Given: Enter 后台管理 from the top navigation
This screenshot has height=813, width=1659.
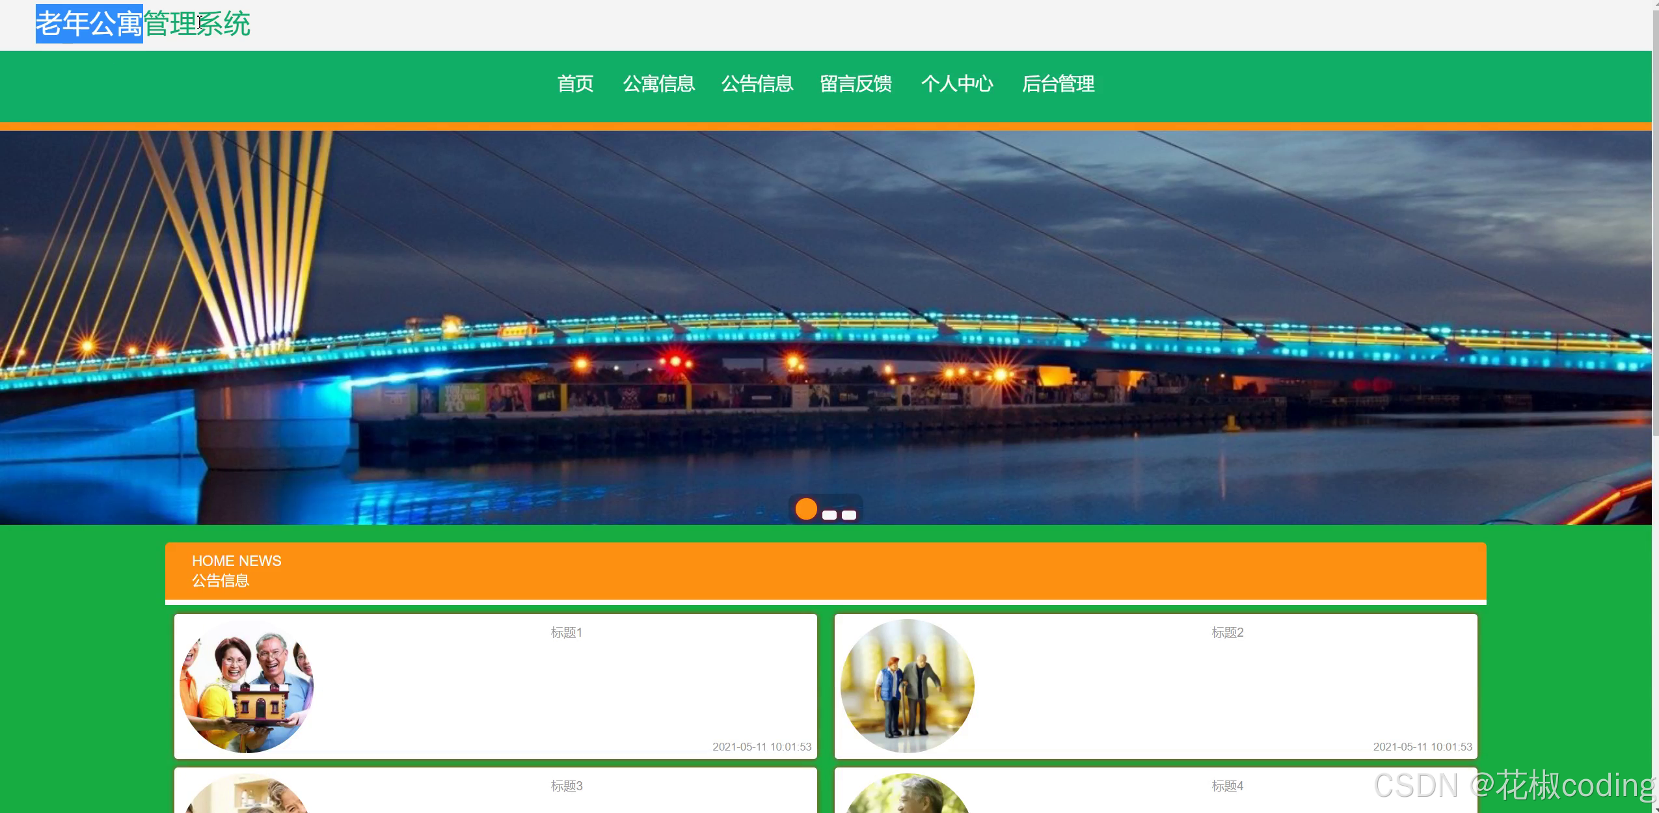Looking at the screenshot, I should pos(1058,84).
